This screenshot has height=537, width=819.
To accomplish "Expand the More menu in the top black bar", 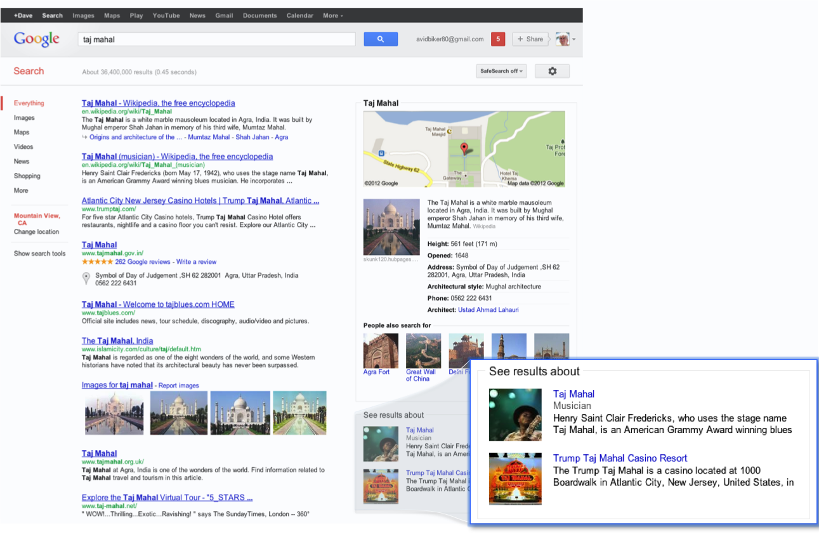I will 333,15.
